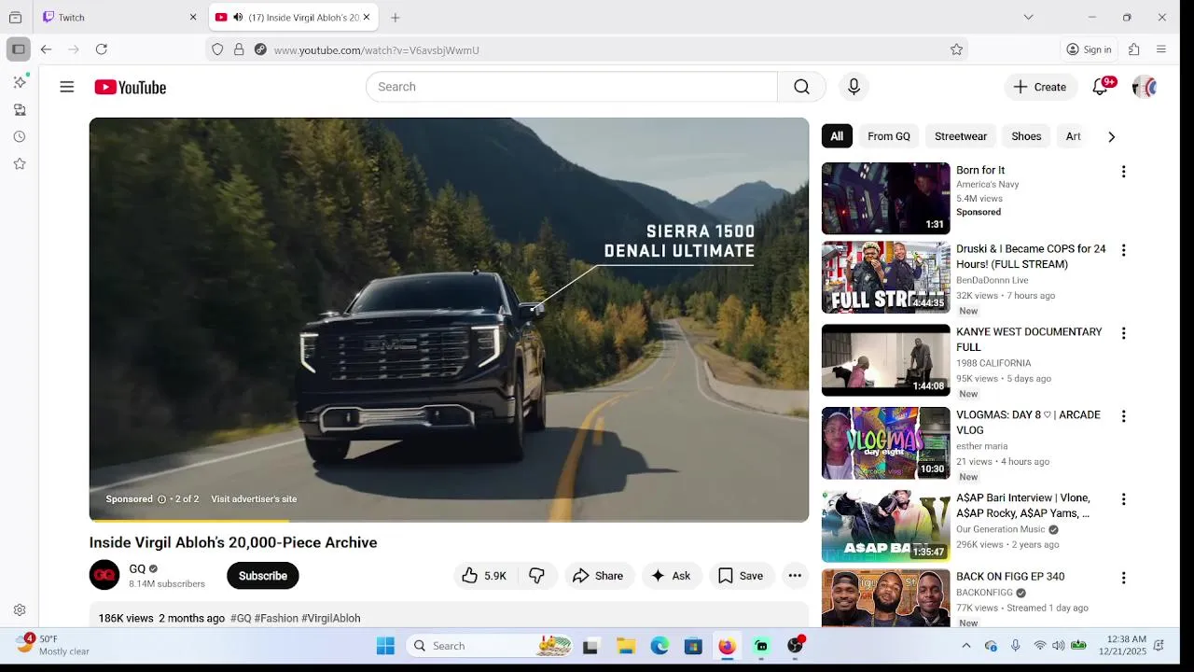Select the All filter chip
The height and width of the screenshot is (672, 1194).
[x=837, y=136]
